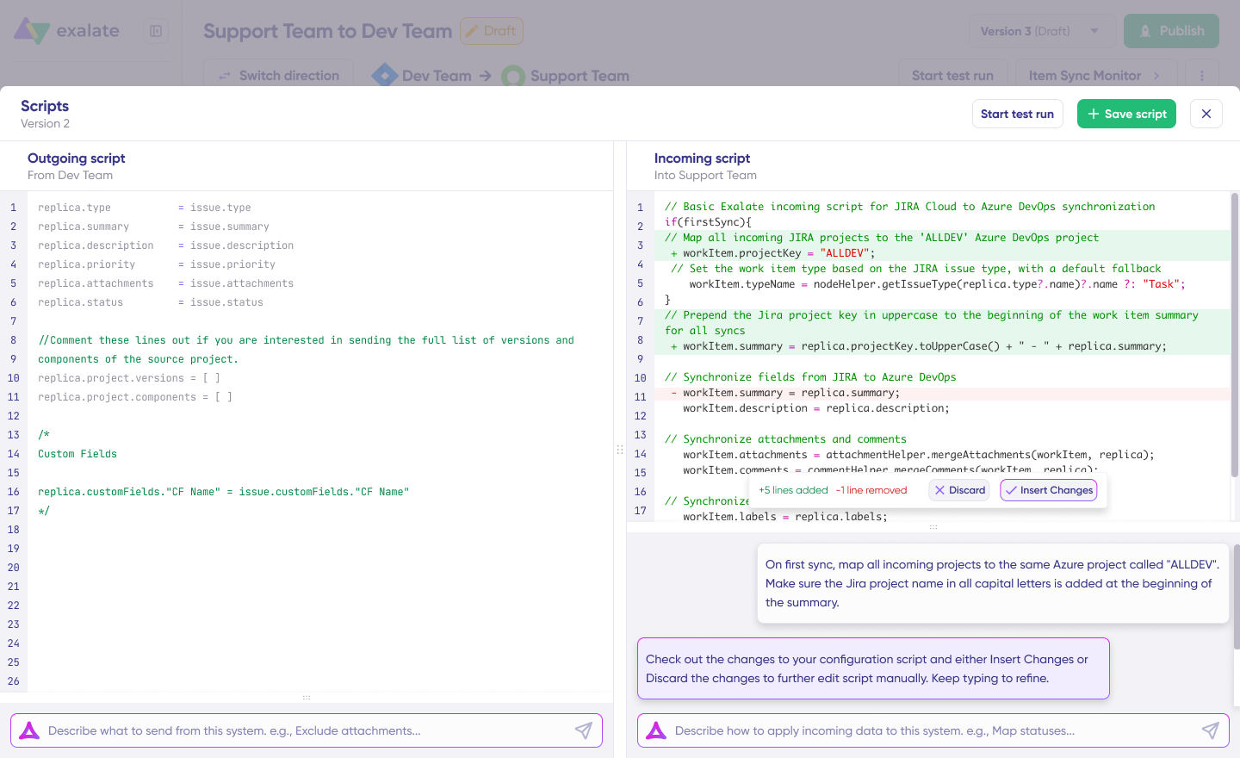Click the line 'replica.priority = issue.priority'

click(157, 264)
